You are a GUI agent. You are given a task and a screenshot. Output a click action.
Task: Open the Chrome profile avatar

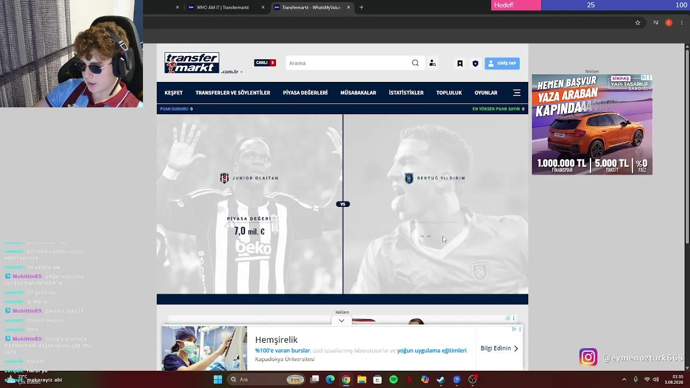(x=668, y=23)
